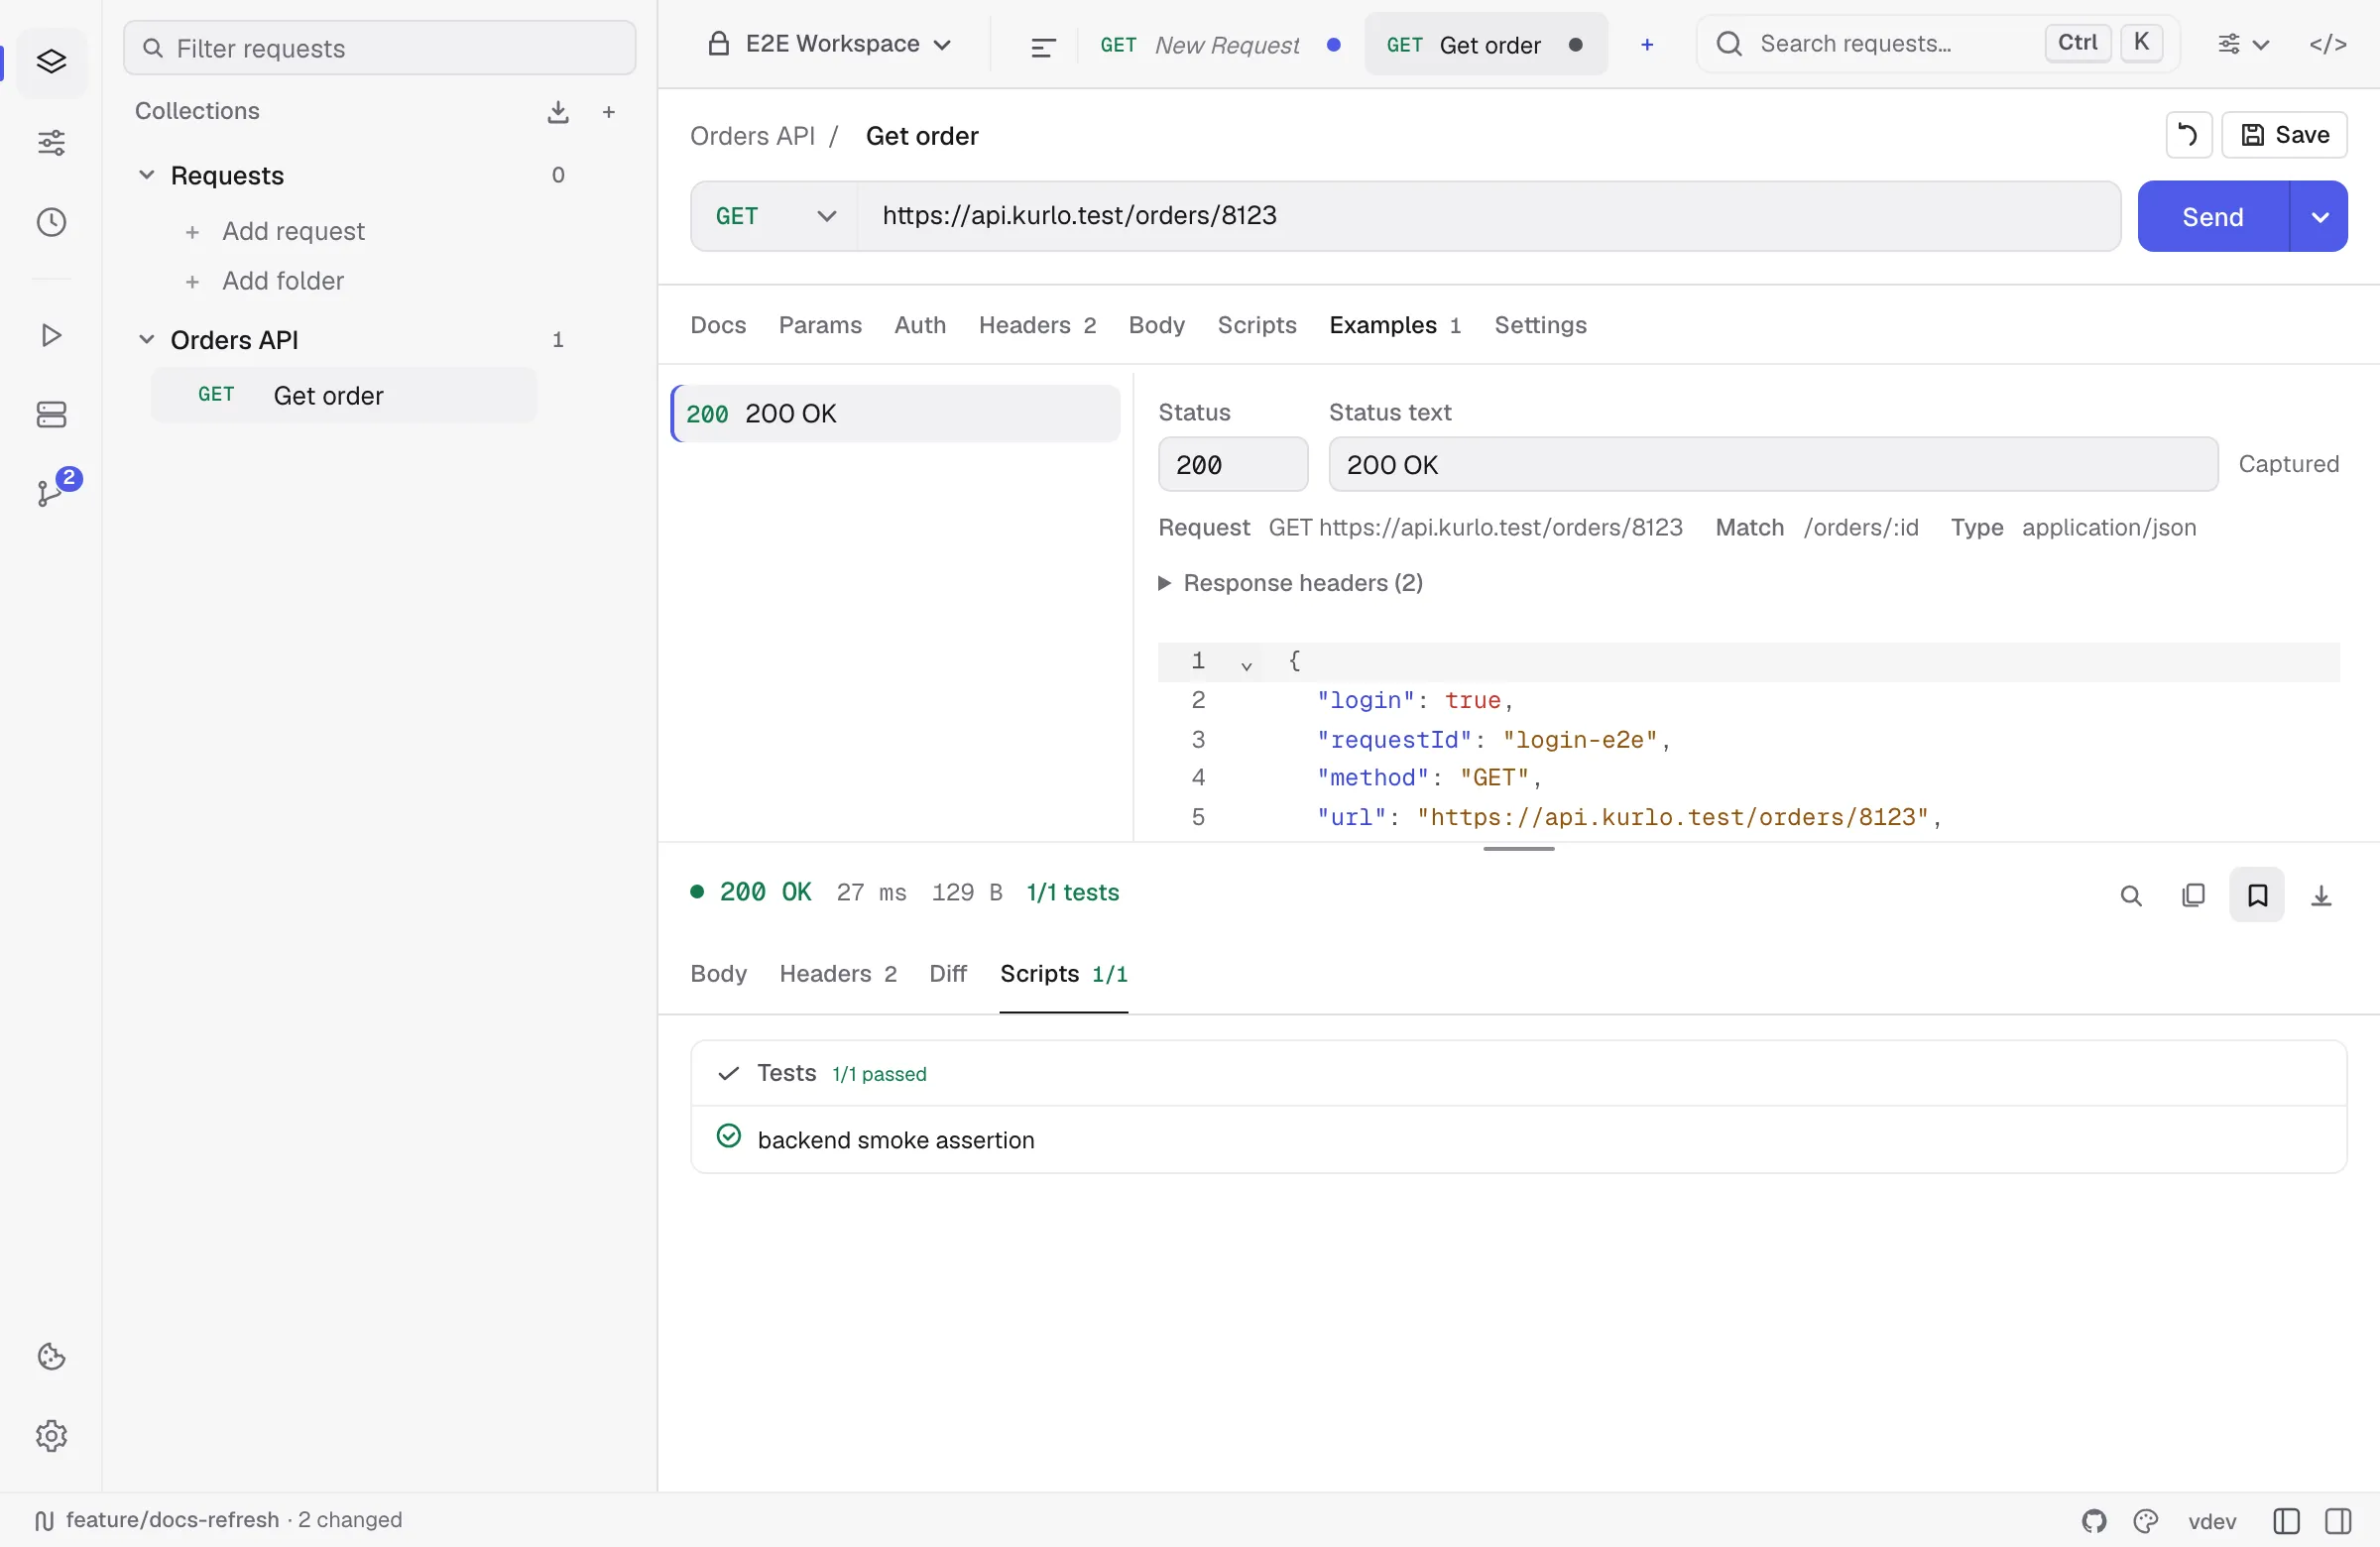Open the cookies icon in left sidebar
The height and width of the screenshot is (1547, 2380).
pos(51,1357)
